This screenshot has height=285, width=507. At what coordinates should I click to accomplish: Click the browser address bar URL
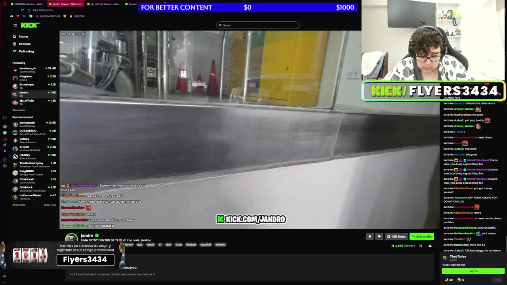[x=43, y=10]
